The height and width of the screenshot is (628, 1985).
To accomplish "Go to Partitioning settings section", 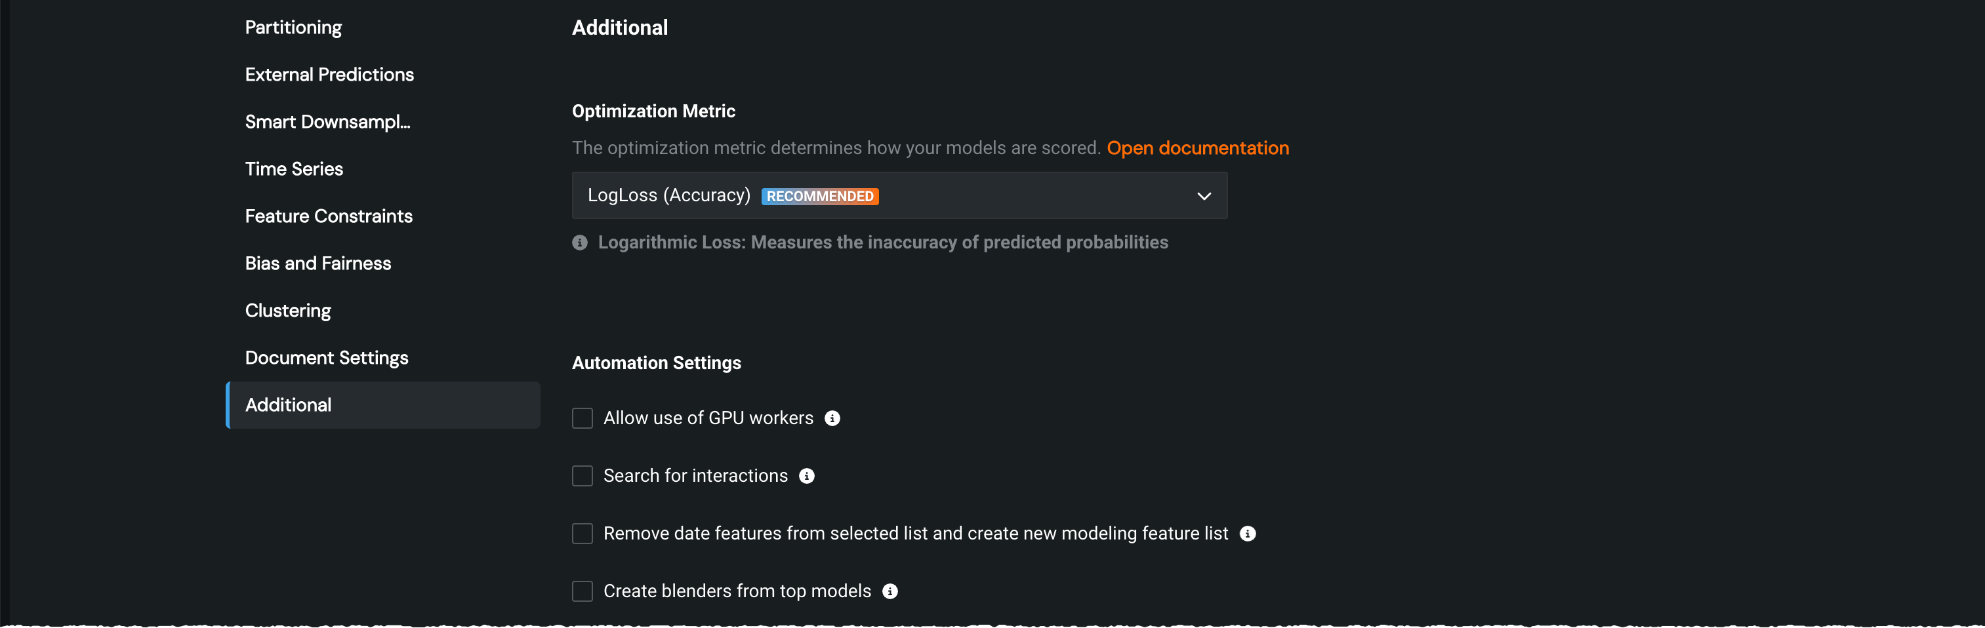I will 294,28.
